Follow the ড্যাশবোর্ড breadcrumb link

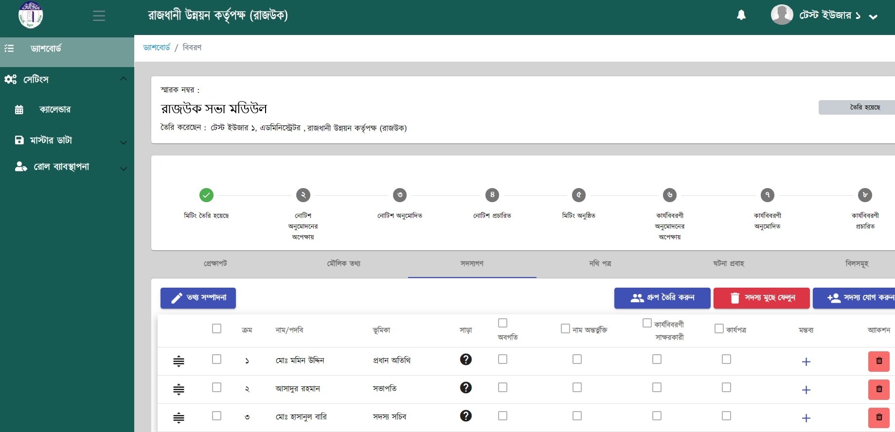coord(157,48)
